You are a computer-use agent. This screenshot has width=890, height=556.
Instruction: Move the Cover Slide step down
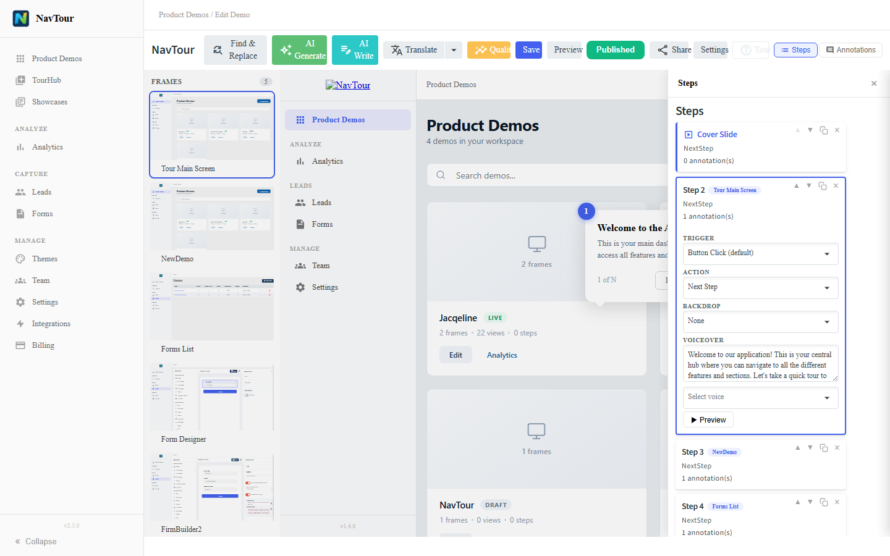pos(810,130)
